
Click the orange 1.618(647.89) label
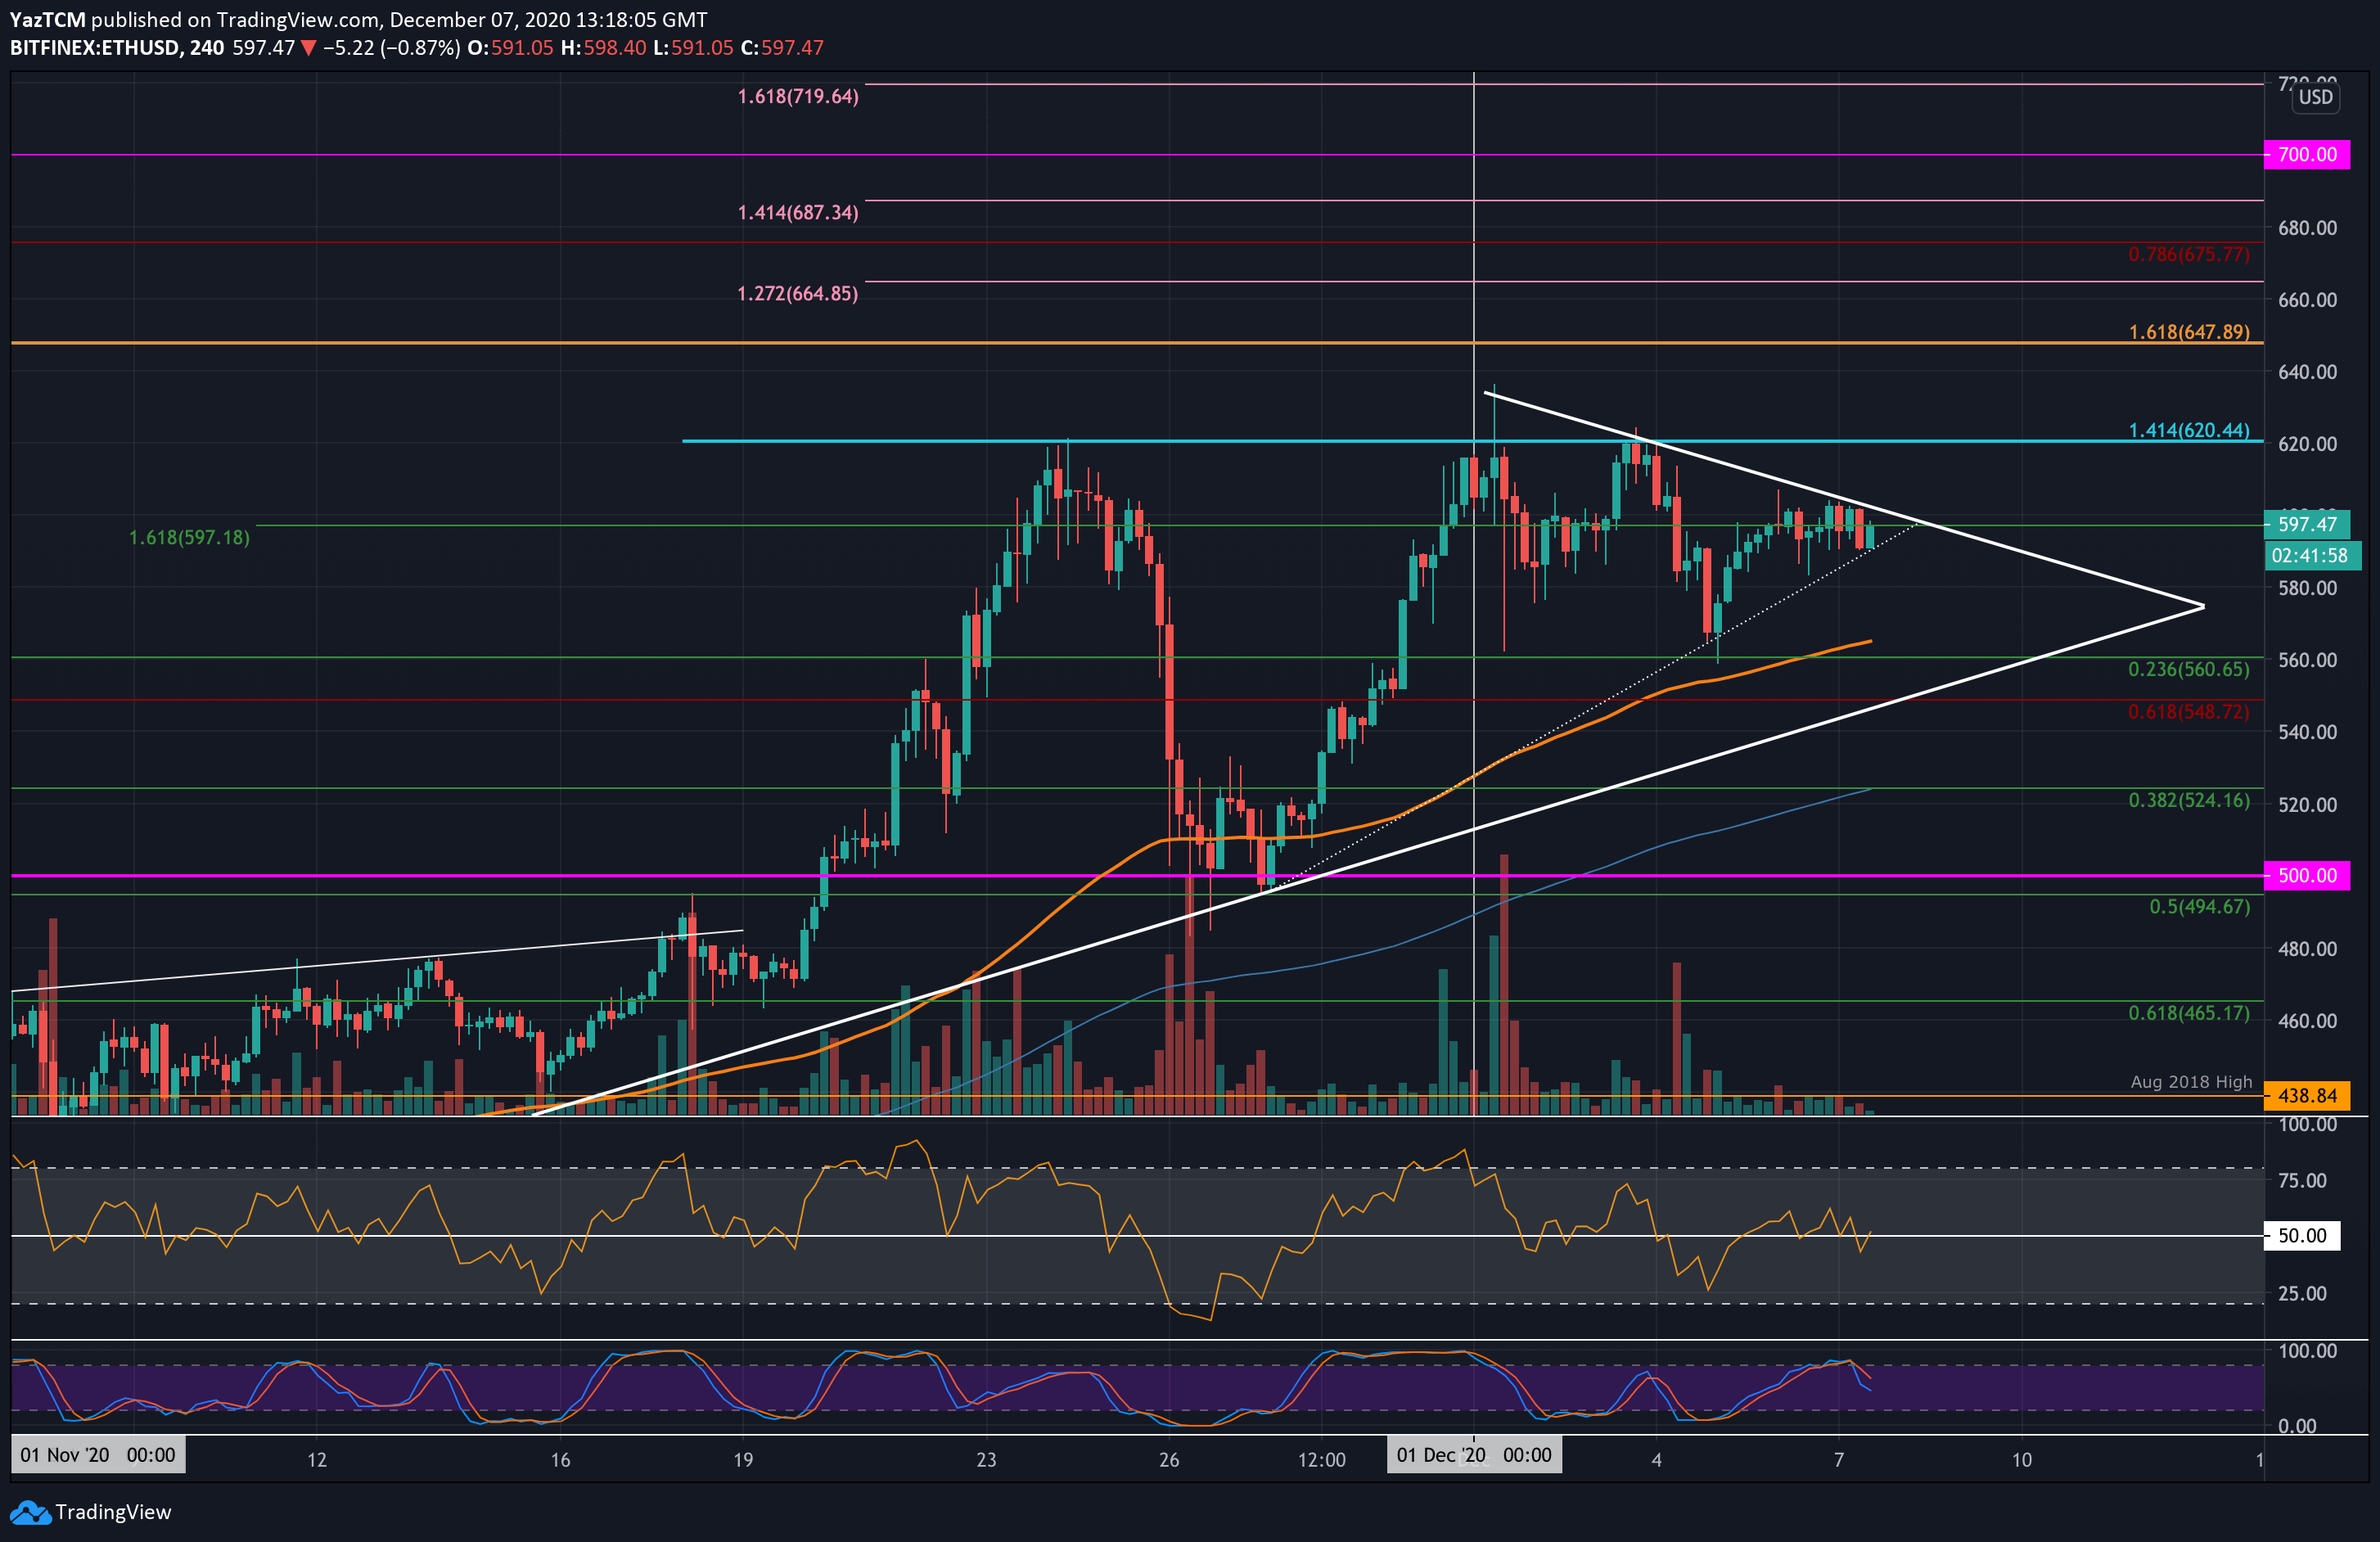(2188, 332)
